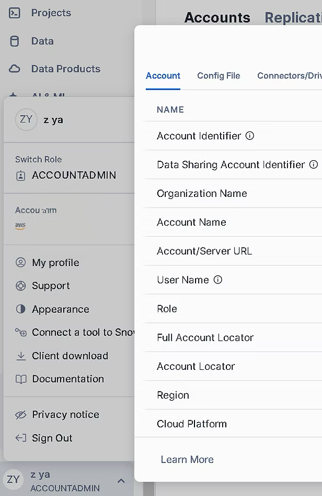The image size is (322, 496).
Task: Click the My profile person icon
Action: point(21,262)
